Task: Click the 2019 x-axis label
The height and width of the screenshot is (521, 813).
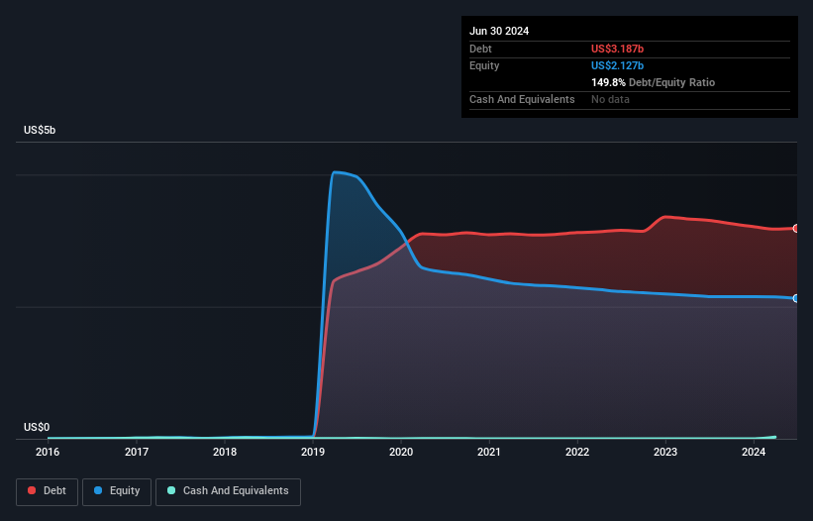Action: (313, 452)
